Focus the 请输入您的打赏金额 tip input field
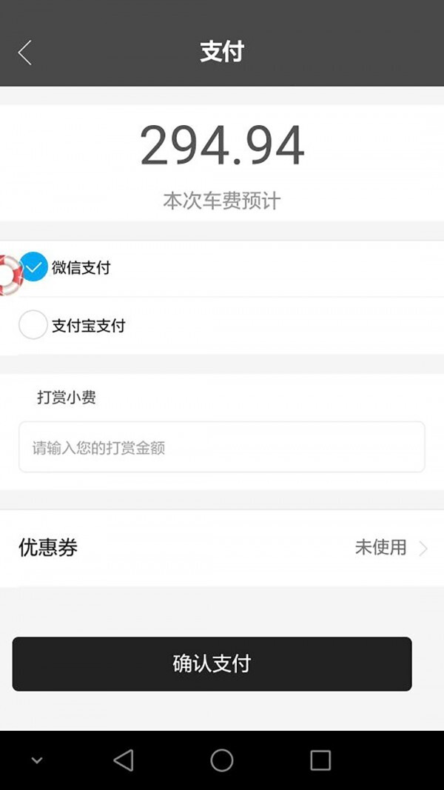Screen dimensions: 444x790 221,447
